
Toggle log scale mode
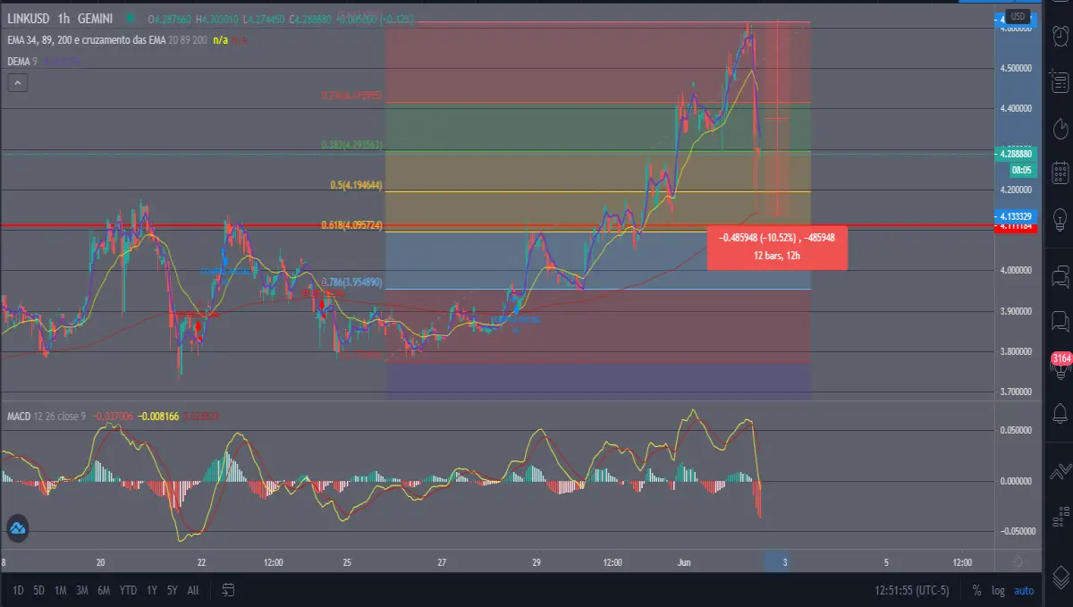pyautogui.click(x=998, y=590)
